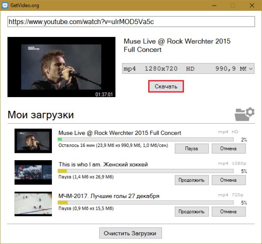Screen dimensions: 262x244
Task: Click the 'Мои загрузки' heading
Action: tap(41, 115)
